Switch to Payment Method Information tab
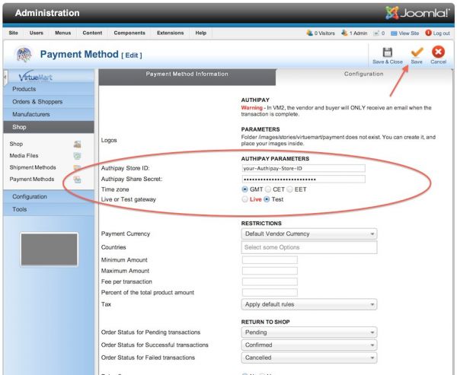The width and height of the screenshot is (457, 375). point(187,77)
